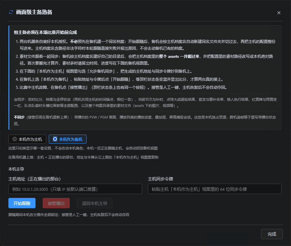Screen dimensions: 291x246
Task: Click the 主机同步令牌 label
Action: [x=161, y=179]
